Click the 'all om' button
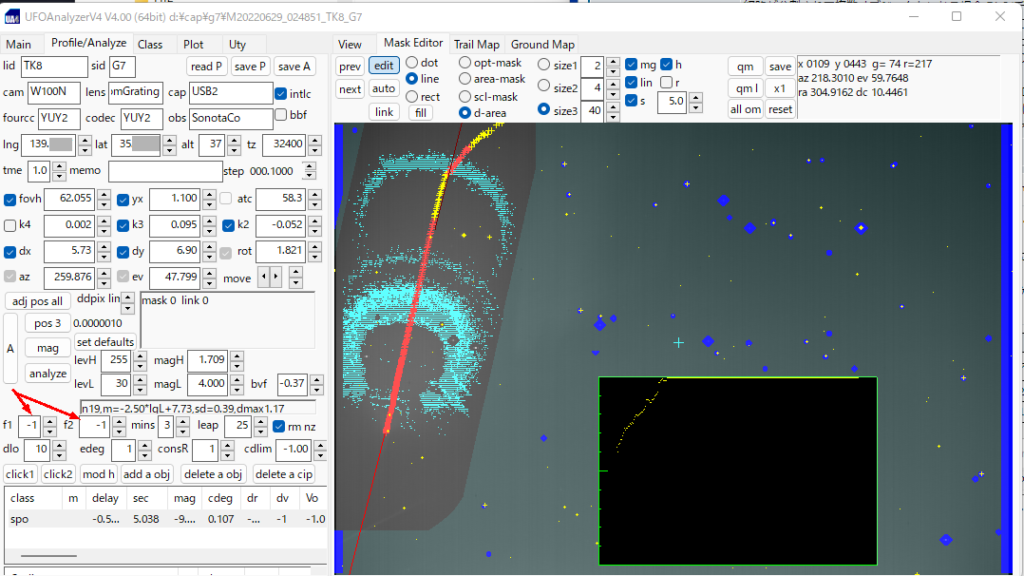The height and width of the screenshot is (576, 1024). (x=746, y=109)
